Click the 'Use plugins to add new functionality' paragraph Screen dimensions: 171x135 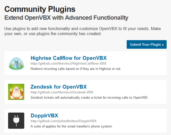click(x=83, y=31)
